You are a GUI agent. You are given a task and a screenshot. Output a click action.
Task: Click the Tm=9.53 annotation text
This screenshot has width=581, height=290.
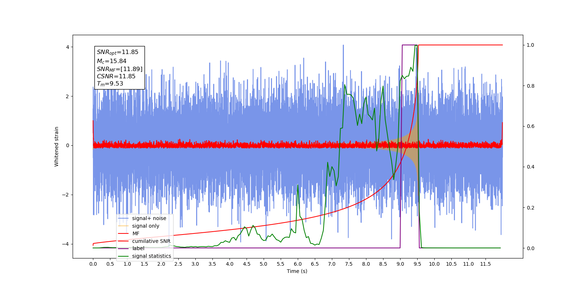[x=110, y=84]
